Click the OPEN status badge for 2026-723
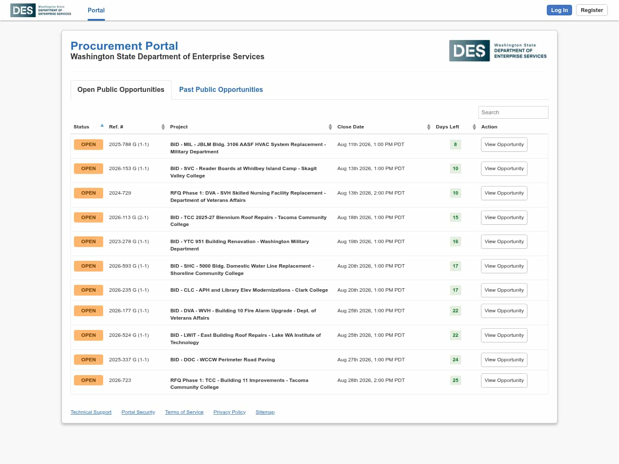The image size is (619, 464). pos(89,381)
